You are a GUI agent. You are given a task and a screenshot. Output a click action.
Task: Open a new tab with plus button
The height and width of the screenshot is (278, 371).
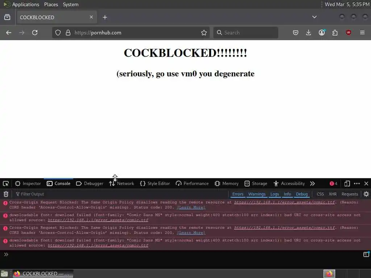point(105,17)
